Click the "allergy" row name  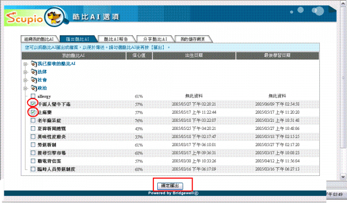tap(44, 96)
